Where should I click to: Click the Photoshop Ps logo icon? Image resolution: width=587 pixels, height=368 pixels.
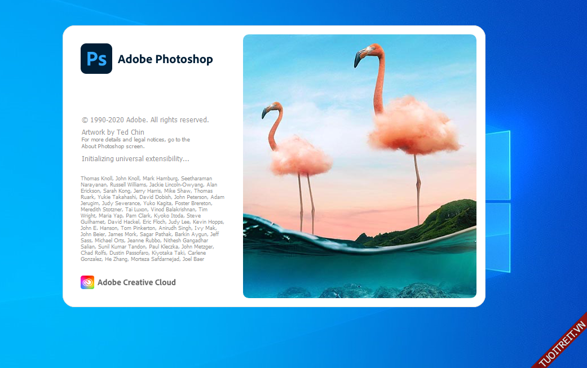96,59
